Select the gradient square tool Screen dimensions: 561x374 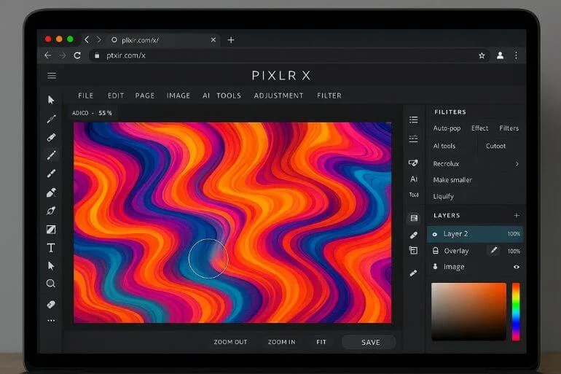pyautogui.click(x=51, y=230)
